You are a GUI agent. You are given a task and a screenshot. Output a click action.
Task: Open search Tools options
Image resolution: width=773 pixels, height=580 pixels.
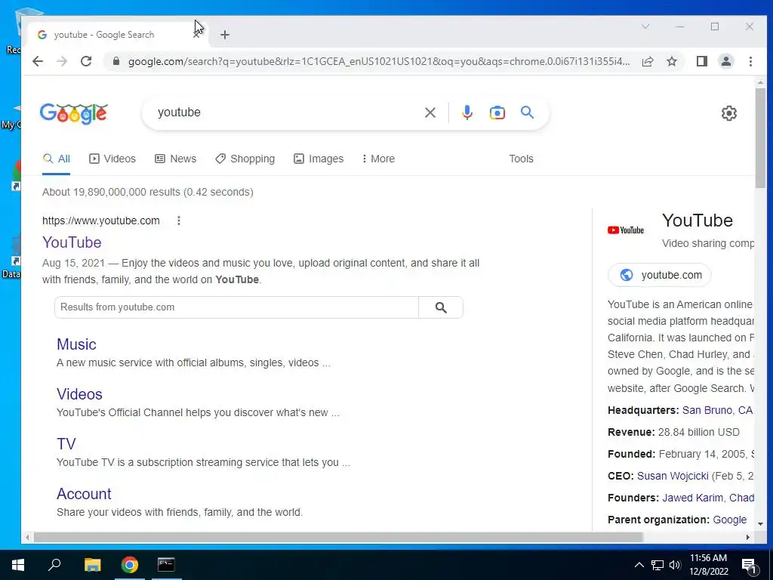click(x=521, y=159)
